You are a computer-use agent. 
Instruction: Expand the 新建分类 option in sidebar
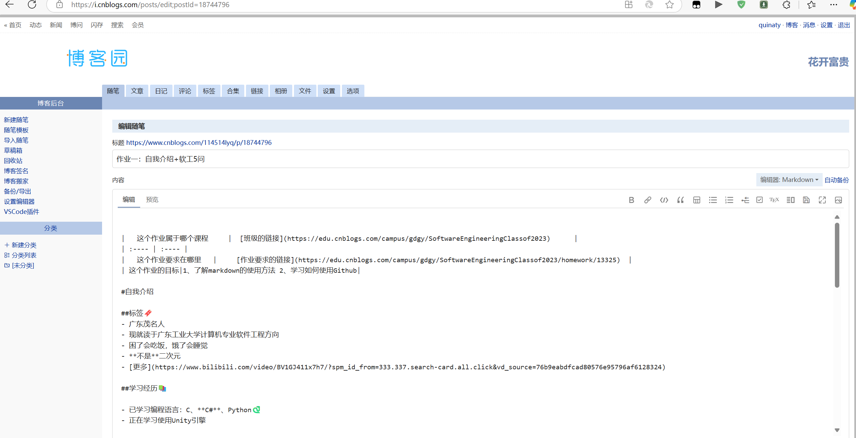pyautogui.click(x=20, y=245)
